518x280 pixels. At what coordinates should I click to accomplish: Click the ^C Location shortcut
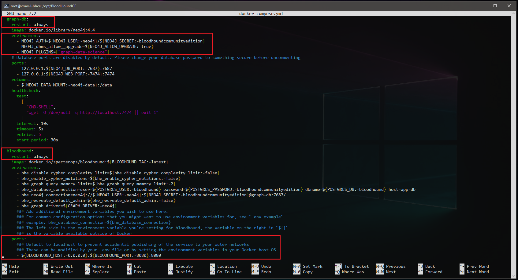[x=223, y=266]
